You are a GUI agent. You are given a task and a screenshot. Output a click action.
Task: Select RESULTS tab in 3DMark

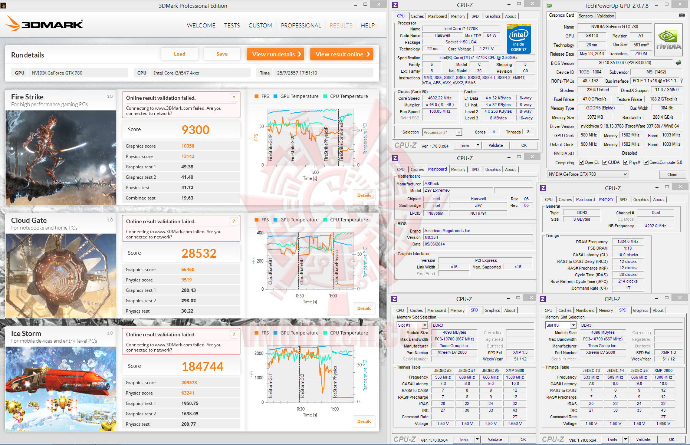pyautogui.click(x=341, y=26)
